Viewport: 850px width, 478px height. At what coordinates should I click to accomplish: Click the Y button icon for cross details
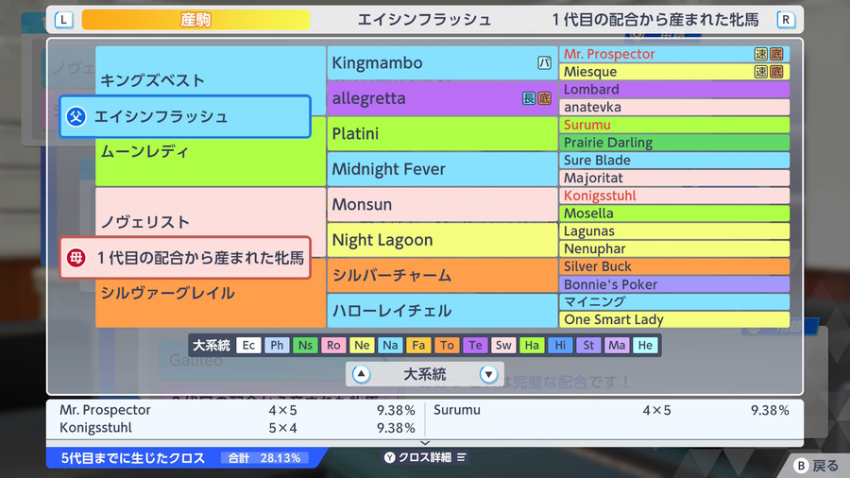click(x=389, y=457)
